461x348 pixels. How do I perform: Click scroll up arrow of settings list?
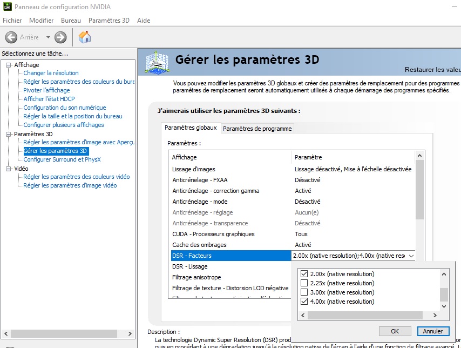419,156
